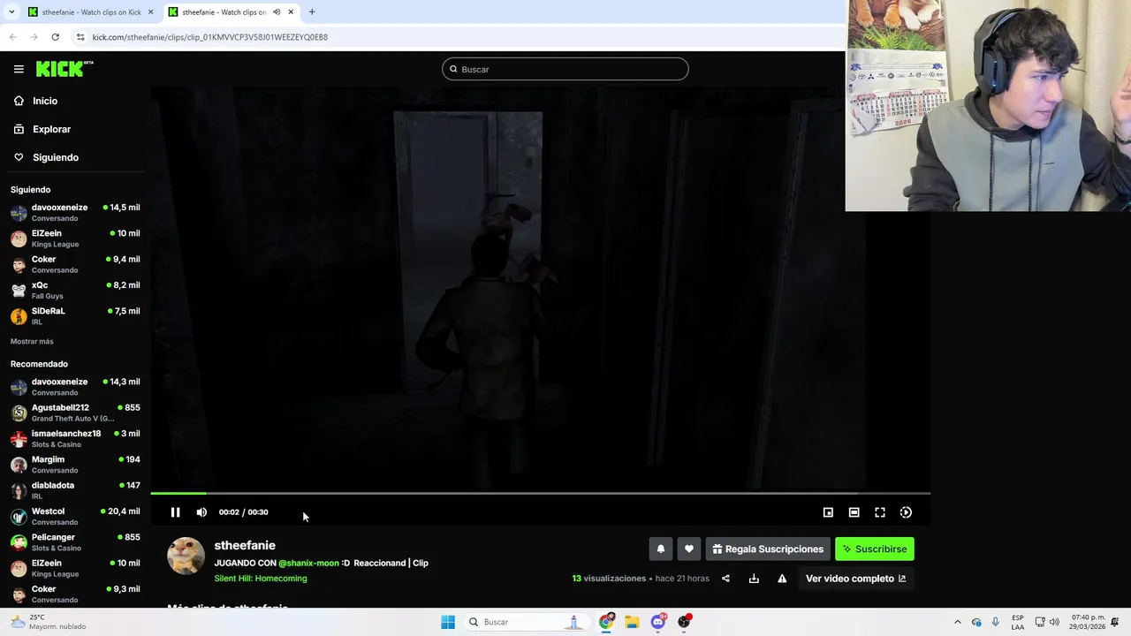The height and width of the screenshot is (636, 1131).
Task: Open SiDeRaL IRL channel
Action: click(75, 316)
